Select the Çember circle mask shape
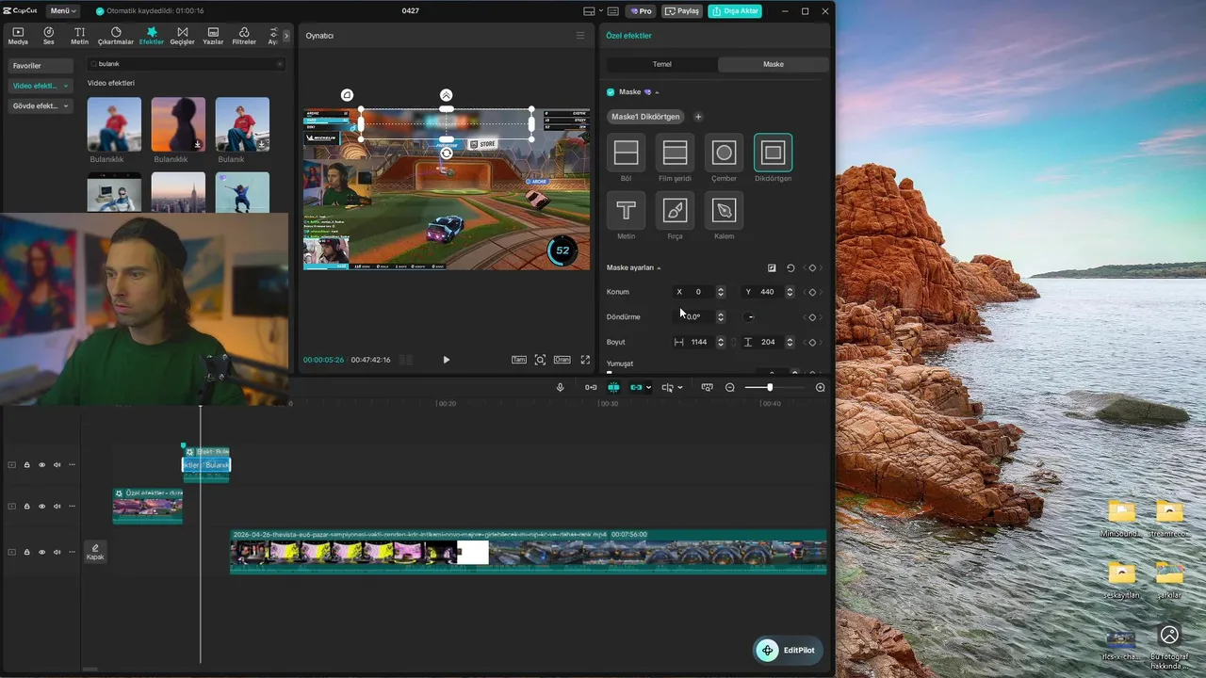The width and height of the screenshot is (1206, 678). click(724, 153)
